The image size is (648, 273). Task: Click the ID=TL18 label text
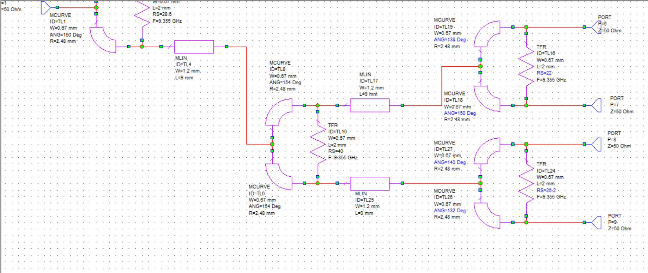[x=453, y=100]
